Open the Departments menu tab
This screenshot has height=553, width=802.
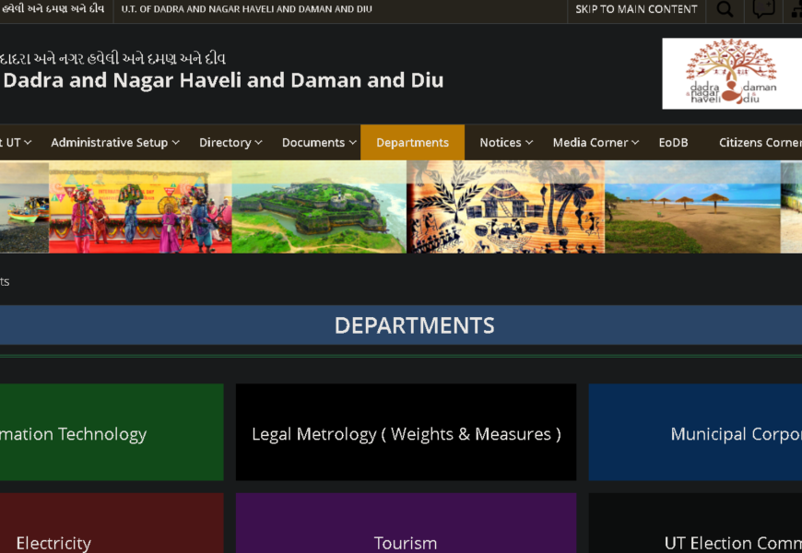412,143
